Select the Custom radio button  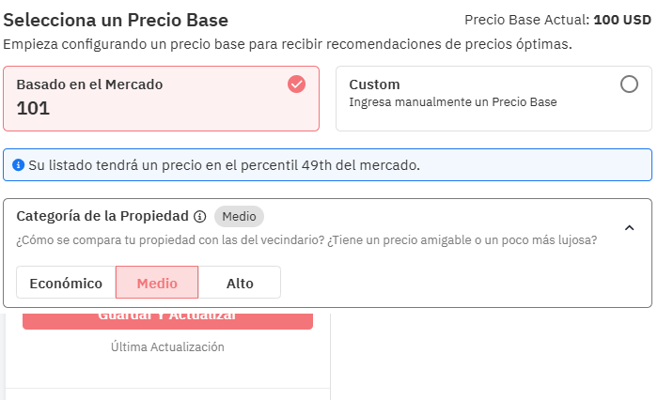[629, 85]
